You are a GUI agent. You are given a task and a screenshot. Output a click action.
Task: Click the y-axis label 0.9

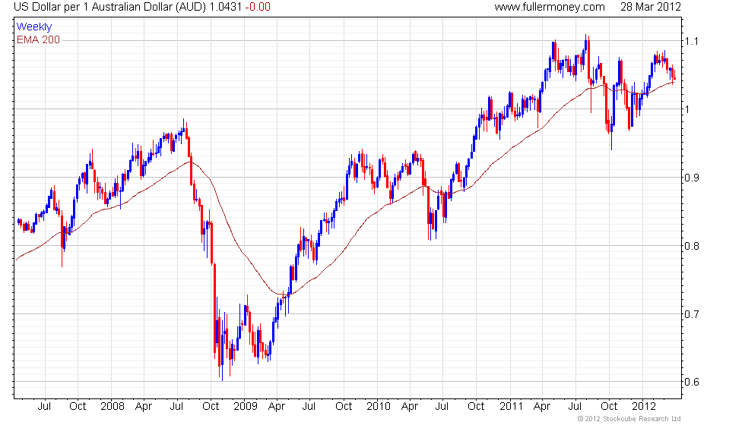pyautogui.click(x=691, y=178)
